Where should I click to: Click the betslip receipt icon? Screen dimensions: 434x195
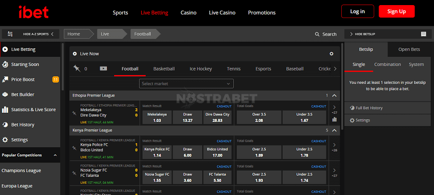(x=423, y=34)
